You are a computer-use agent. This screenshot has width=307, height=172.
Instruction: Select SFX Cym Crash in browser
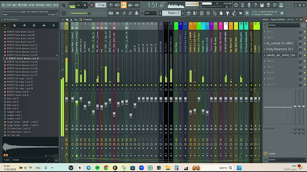pos(13,135)
